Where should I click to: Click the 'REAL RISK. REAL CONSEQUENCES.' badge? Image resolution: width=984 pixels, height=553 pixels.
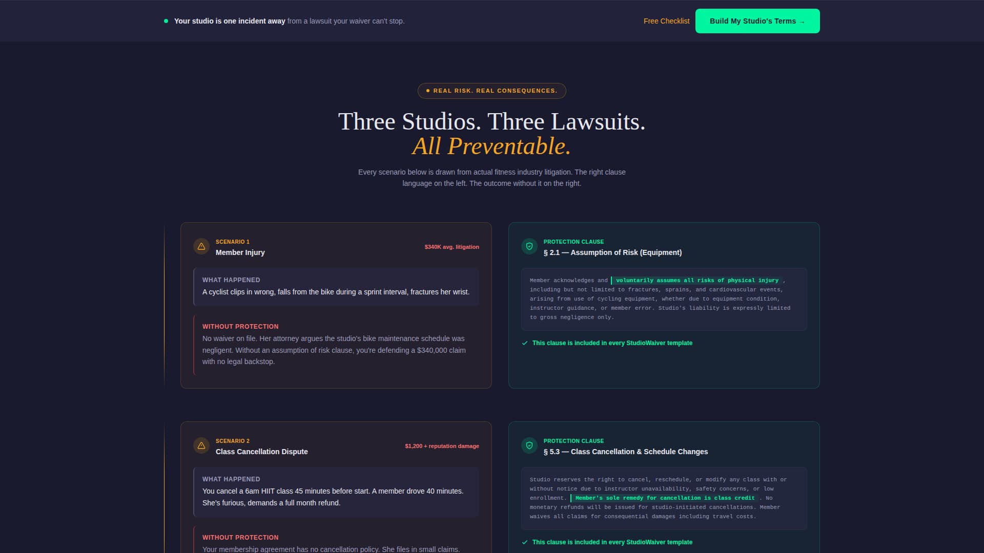pos(492,91)
